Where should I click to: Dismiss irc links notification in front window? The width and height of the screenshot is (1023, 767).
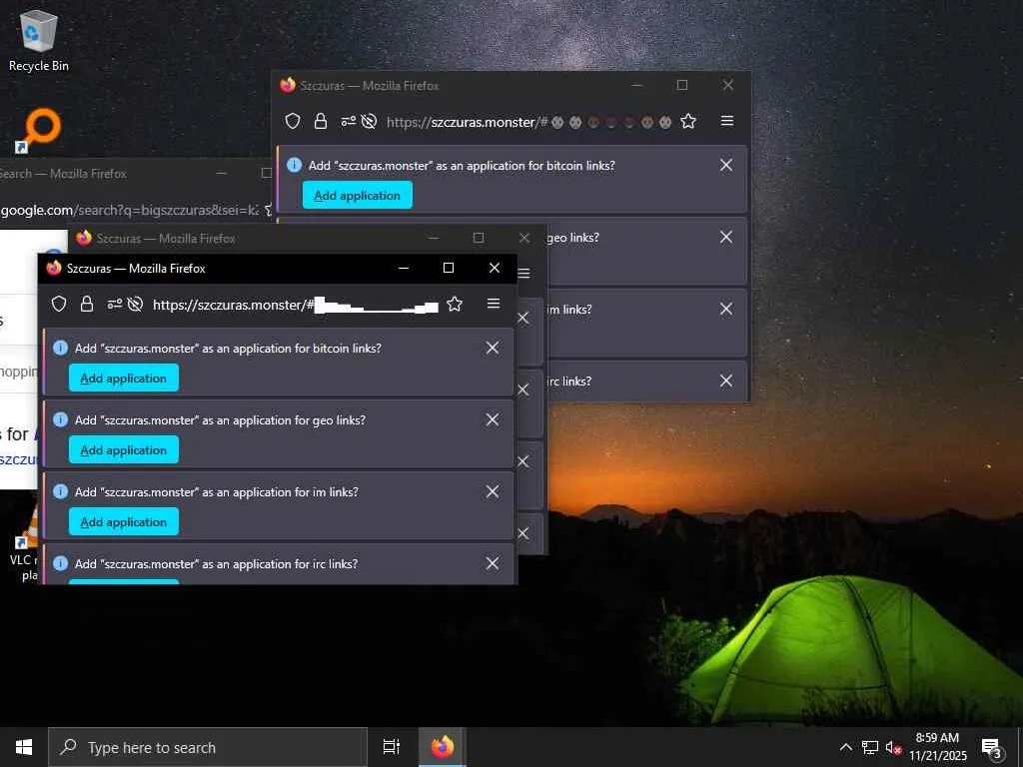pos(493,563)
